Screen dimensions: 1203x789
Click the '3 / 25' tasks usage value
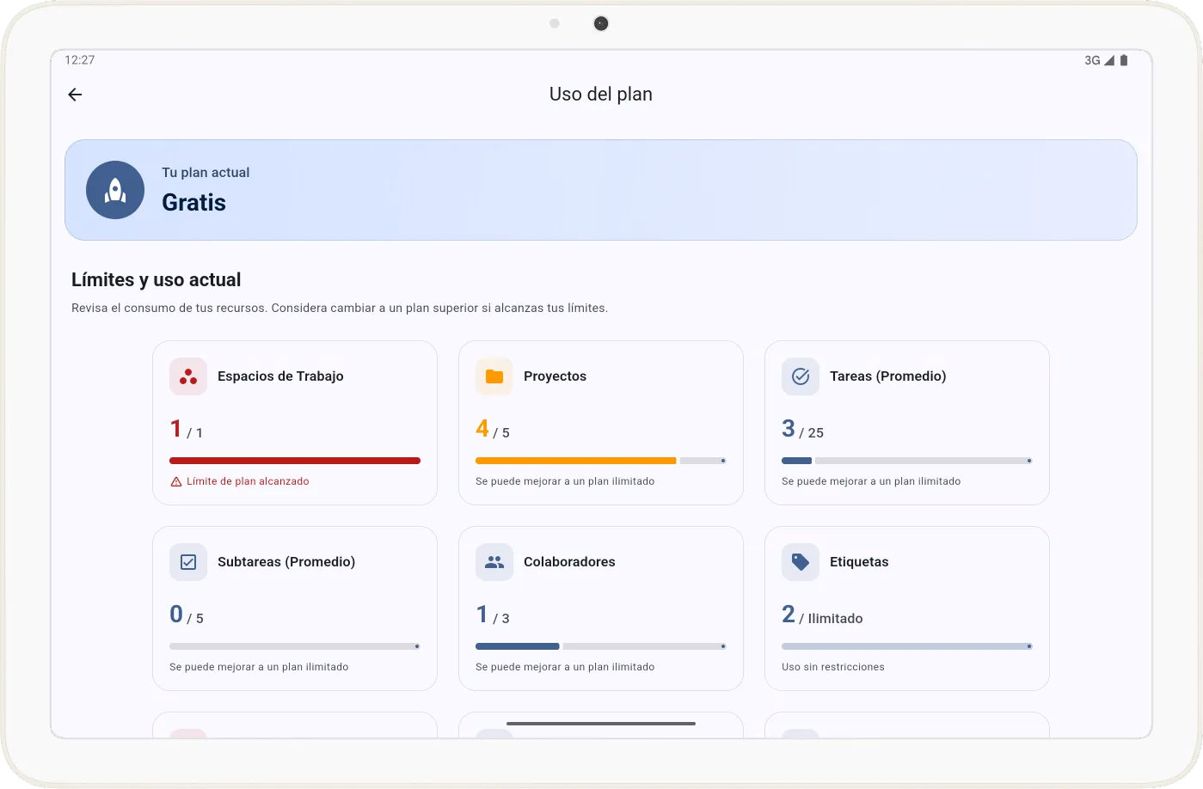point(803,429)
